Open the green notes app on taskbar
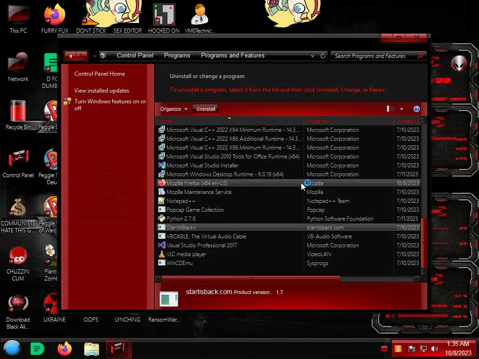The height and width of the screenshot is (359, 479). pyautogui.click(x=37, y=348)
